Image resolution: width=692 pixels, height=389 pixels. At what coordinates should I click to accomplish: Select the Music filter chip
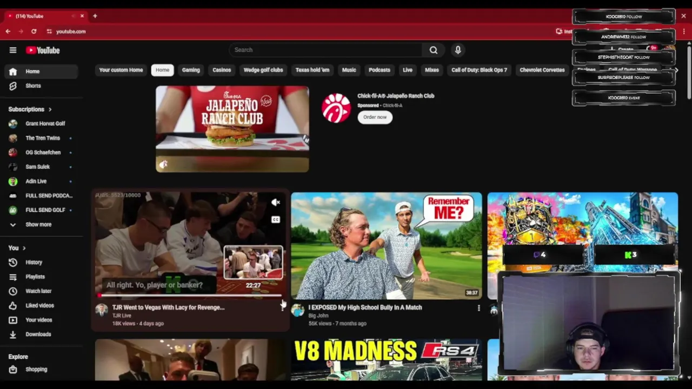pyautogui.click(x=349, y=70)
